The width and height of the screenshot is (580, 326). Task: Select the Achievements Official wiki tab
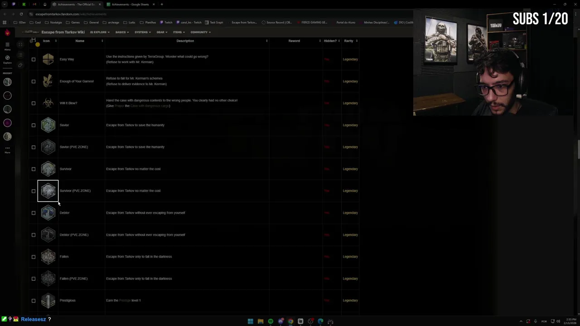click(76, 5)
